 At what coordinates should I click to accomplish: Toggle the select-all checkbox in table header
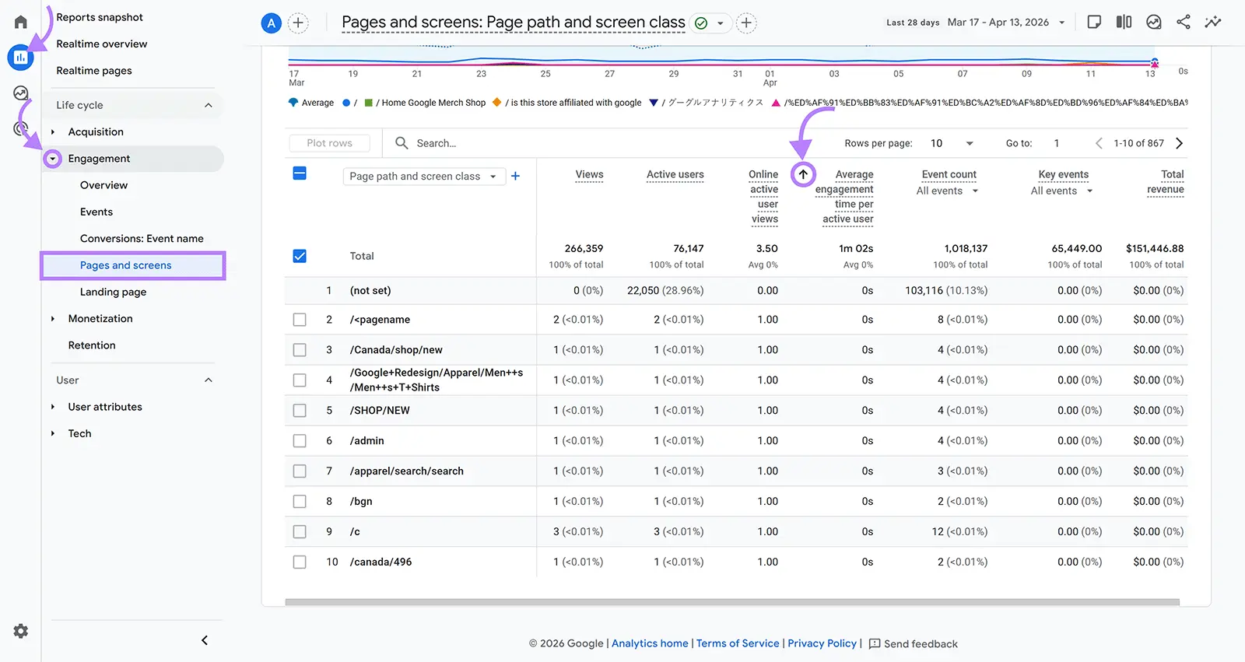(x=300, y=173)
